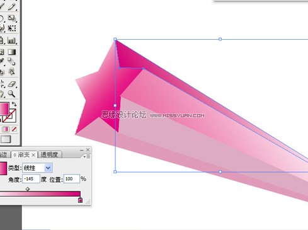
Task: Open the gradient panel options menu
Action: (x=87, y=156)
